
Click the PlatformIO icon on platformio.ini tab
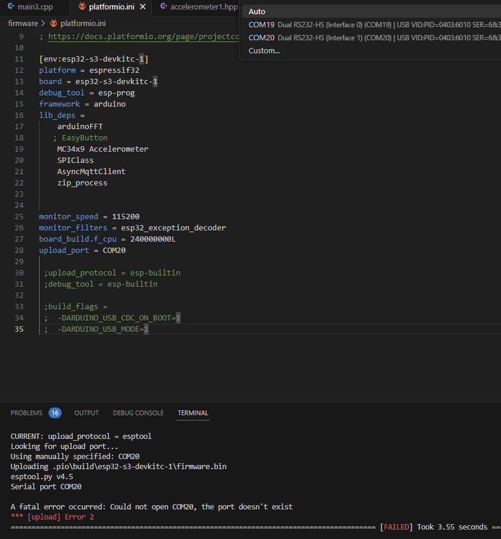[x=82, y=6]
